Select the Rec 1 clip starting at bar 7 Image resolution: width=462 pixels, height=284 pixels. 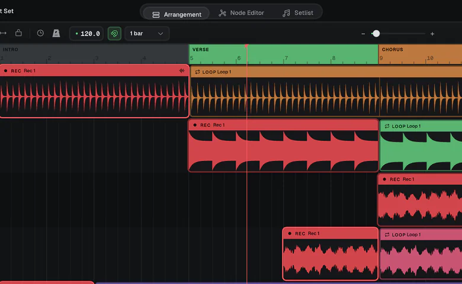click(x=331, y=254)
